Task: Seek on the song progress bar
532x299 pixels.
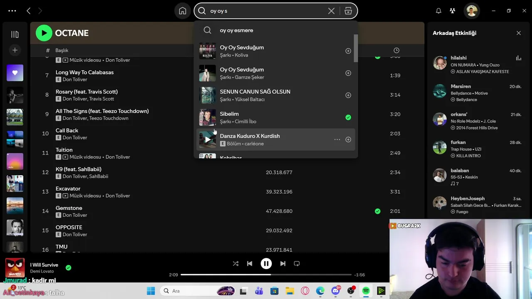Action: 266,274
